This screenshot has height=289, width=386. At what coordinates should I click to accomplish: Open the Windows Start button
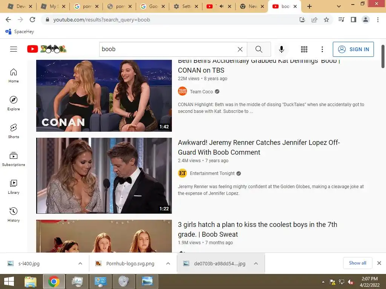(x=9, y=281)
